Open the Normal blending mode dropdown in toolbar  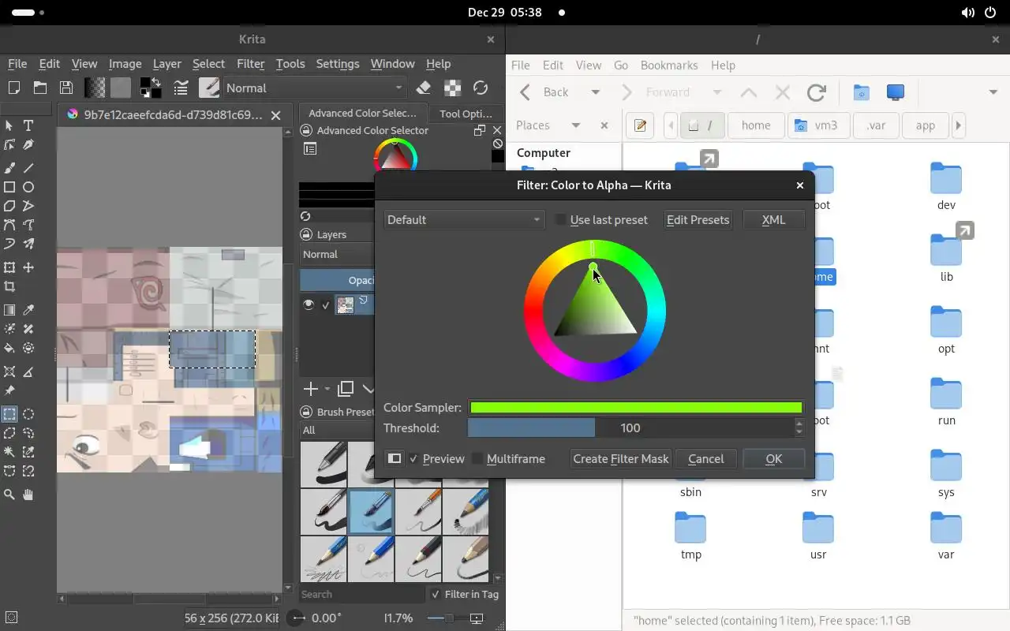pos(315,88)
